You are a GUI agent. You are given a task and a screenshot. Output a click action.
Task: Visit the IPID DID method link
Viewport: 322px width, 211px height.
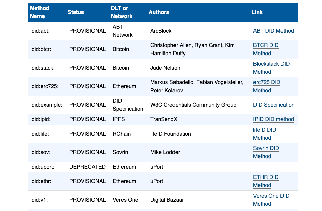point(273,119)
